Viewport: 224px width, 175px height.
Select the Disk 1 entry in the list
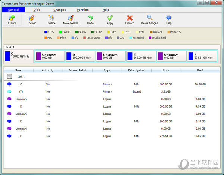pyautogui.click(x=21, y=76)
